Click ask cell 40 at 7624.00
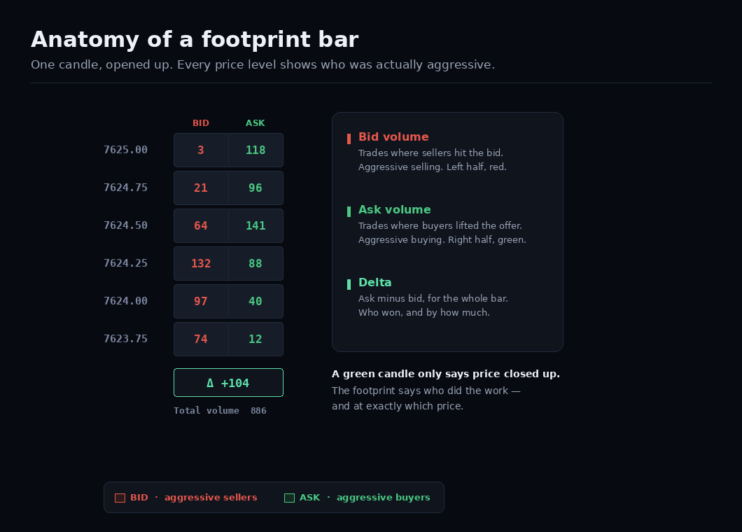This screenshot has height=532, width=742. pyautogui.click(x=256, y=302)
